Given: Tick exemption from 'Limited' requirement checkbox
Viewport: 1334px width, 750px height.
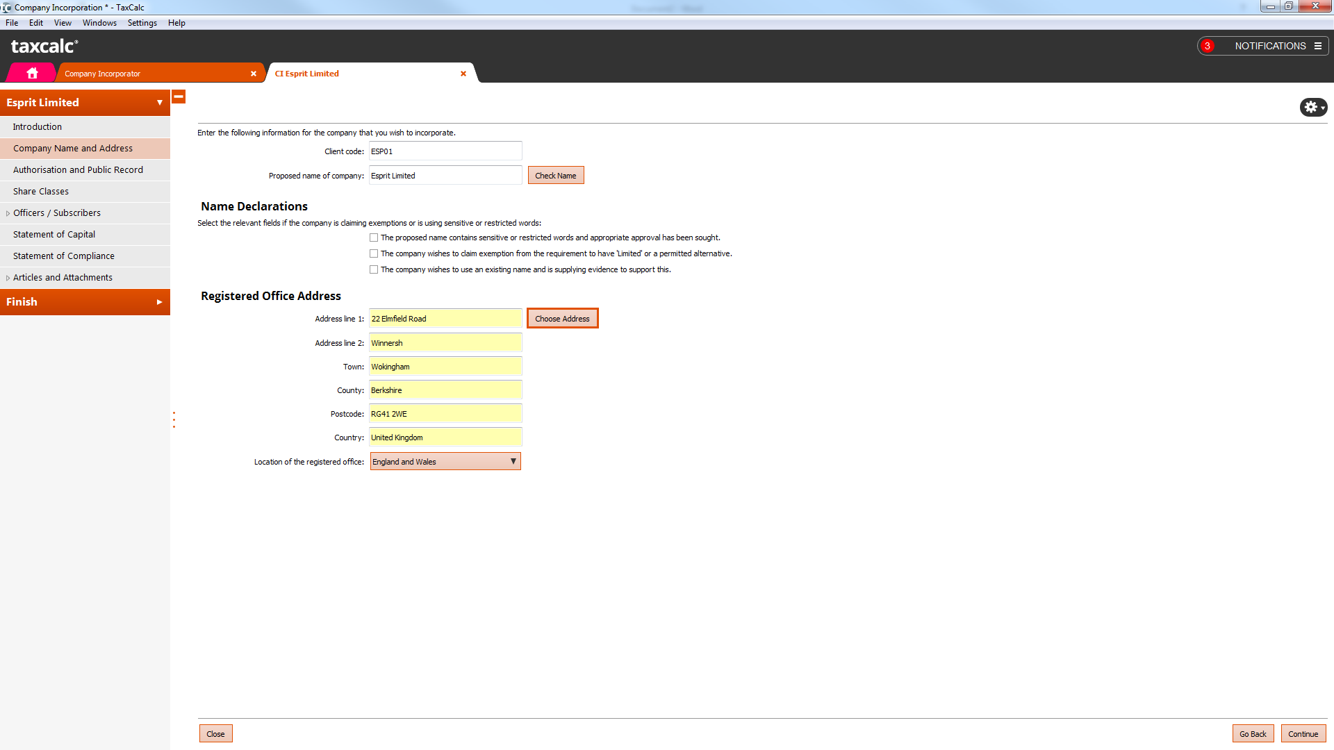Looking at the screenshot, I should tap(374, 253).
